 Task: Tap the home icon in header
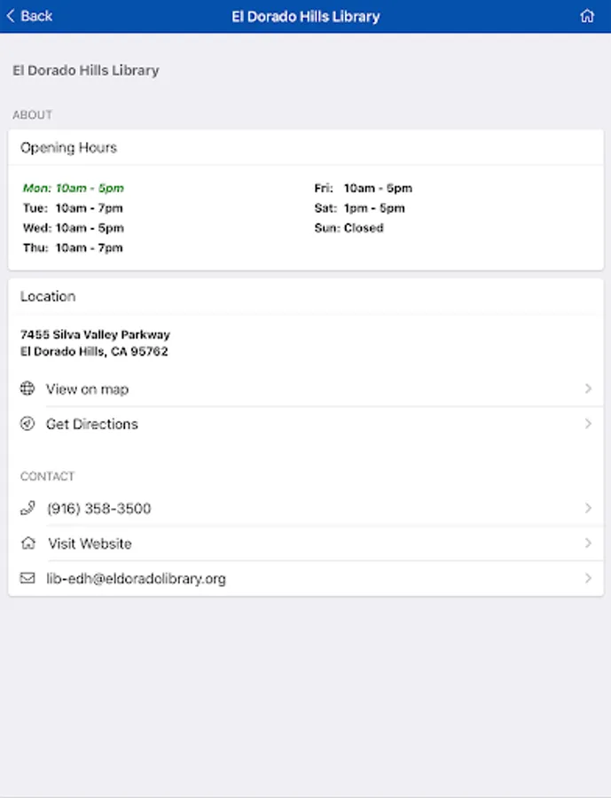(x=586, y=16)
